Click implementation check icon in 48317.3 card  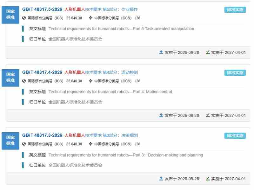208,178
